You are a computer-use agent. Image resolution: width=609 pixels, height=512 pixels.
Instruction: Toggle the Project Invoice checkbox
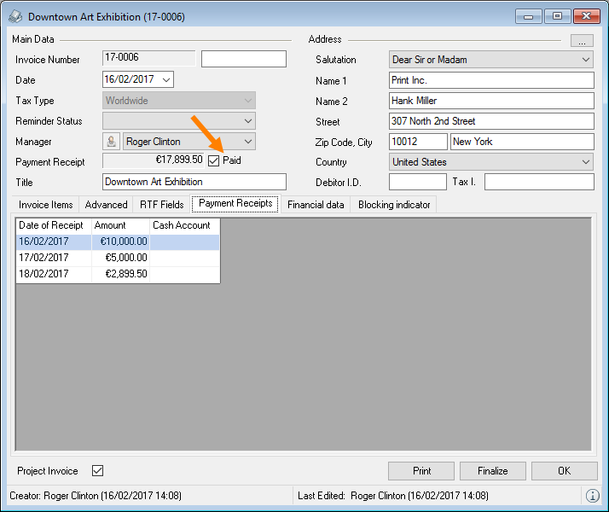(x=97, y=471)
